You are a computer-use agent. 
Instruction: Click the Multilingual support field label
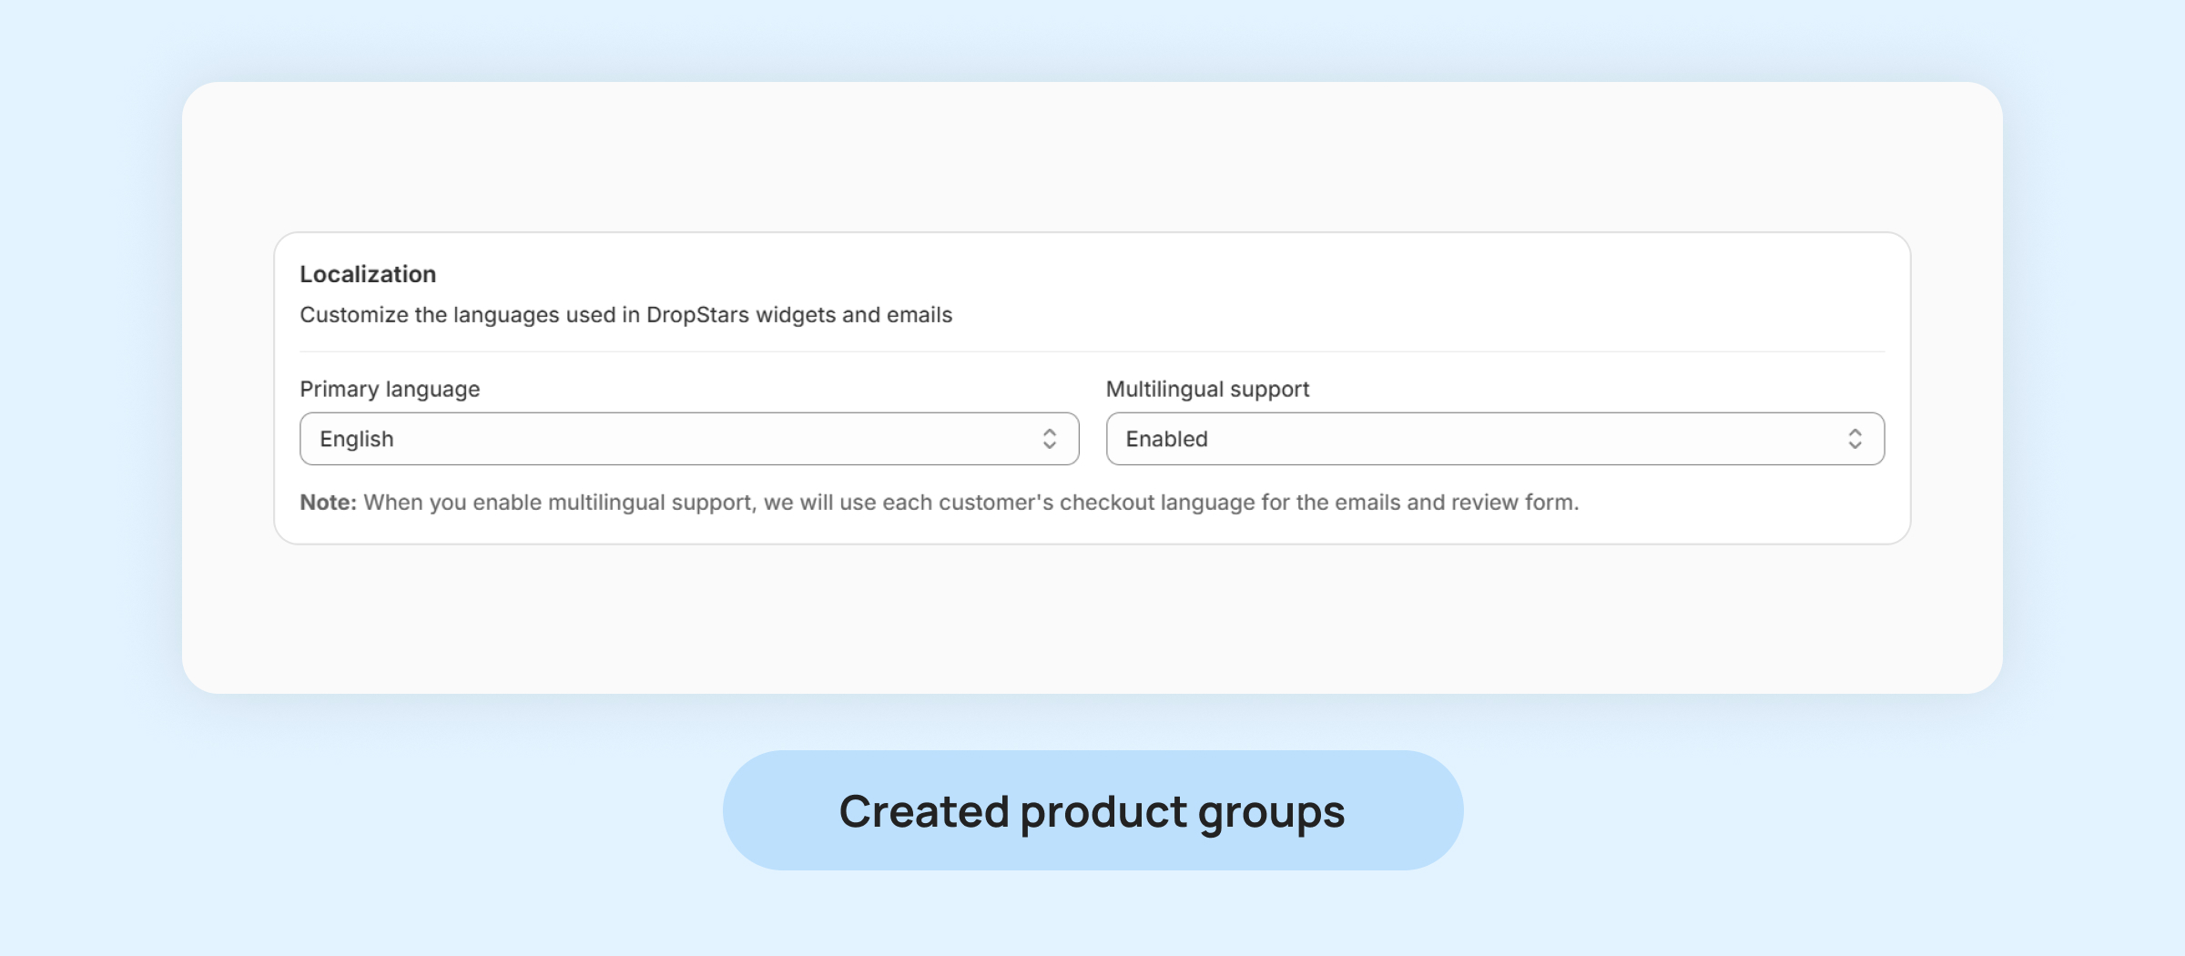tap(1207, 389)
